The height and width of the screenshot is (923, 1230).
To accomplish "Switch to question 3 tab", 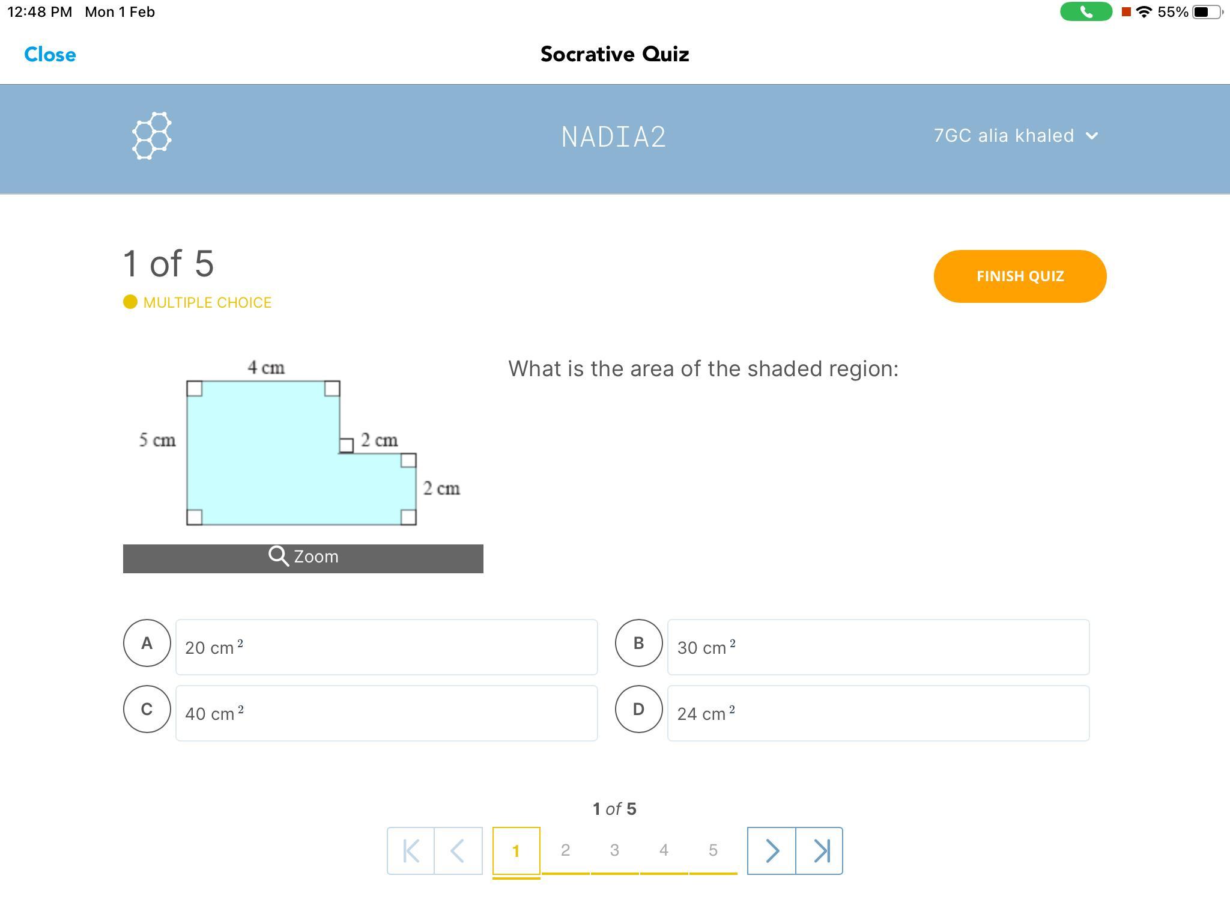I will point(614,850).
